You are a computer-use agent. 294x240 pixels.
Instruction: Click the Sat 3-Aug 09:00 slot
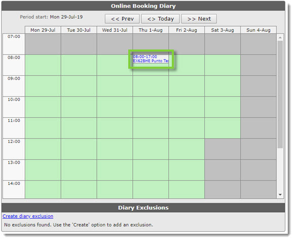223,86
